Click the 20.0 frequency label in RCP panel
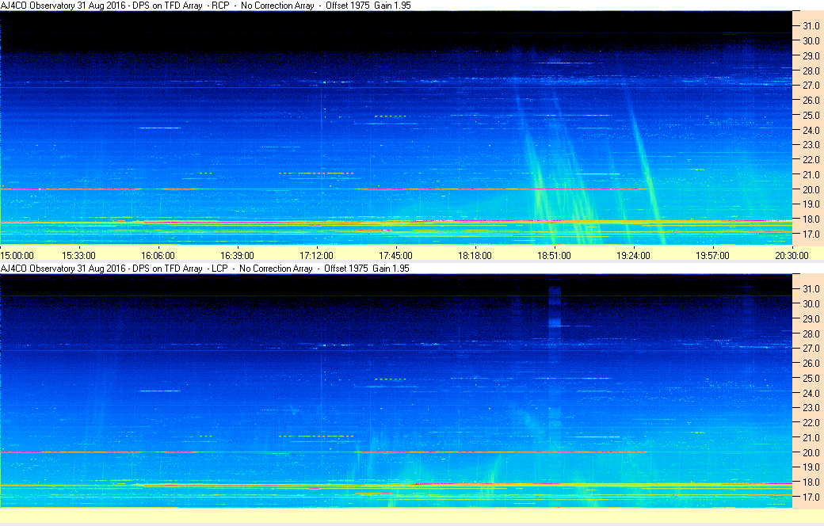 click(811, 189)
